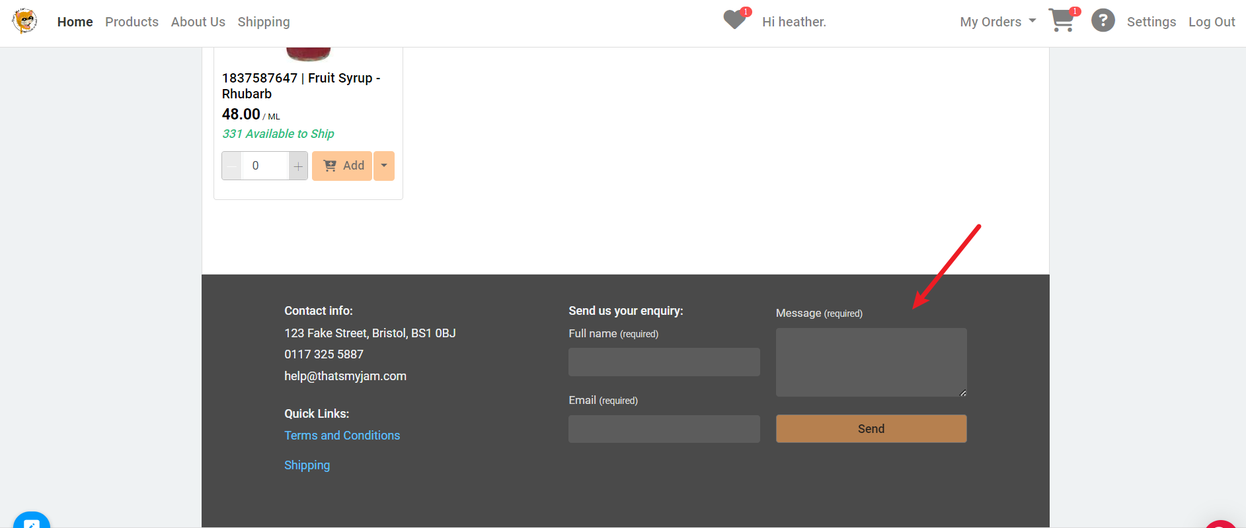1246x528 pixels.
Task: Expand the My Orders dropdown
Action: click(998, 22)
